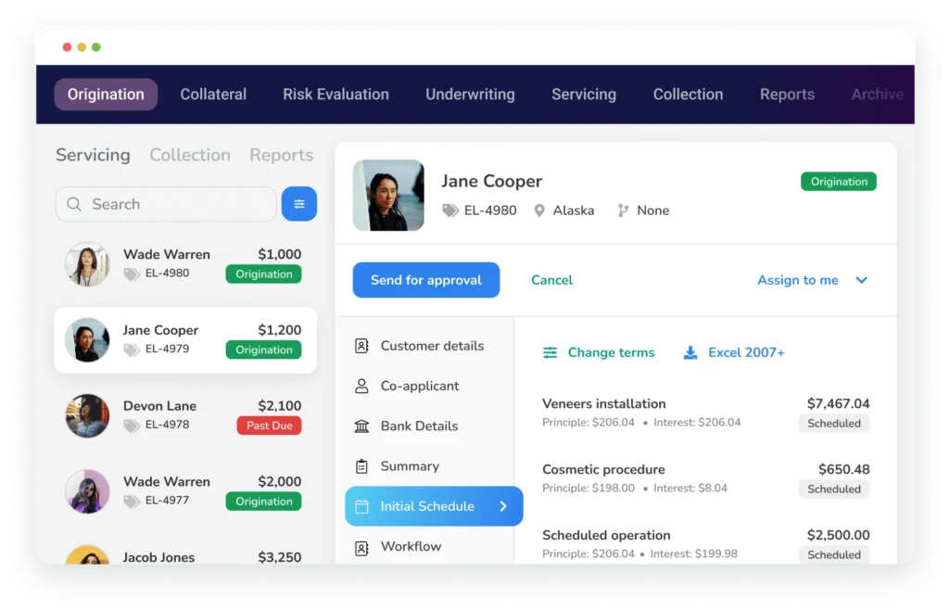949x610 pixels.
Task: Click the Assign to me link
Action: (798, 280)
